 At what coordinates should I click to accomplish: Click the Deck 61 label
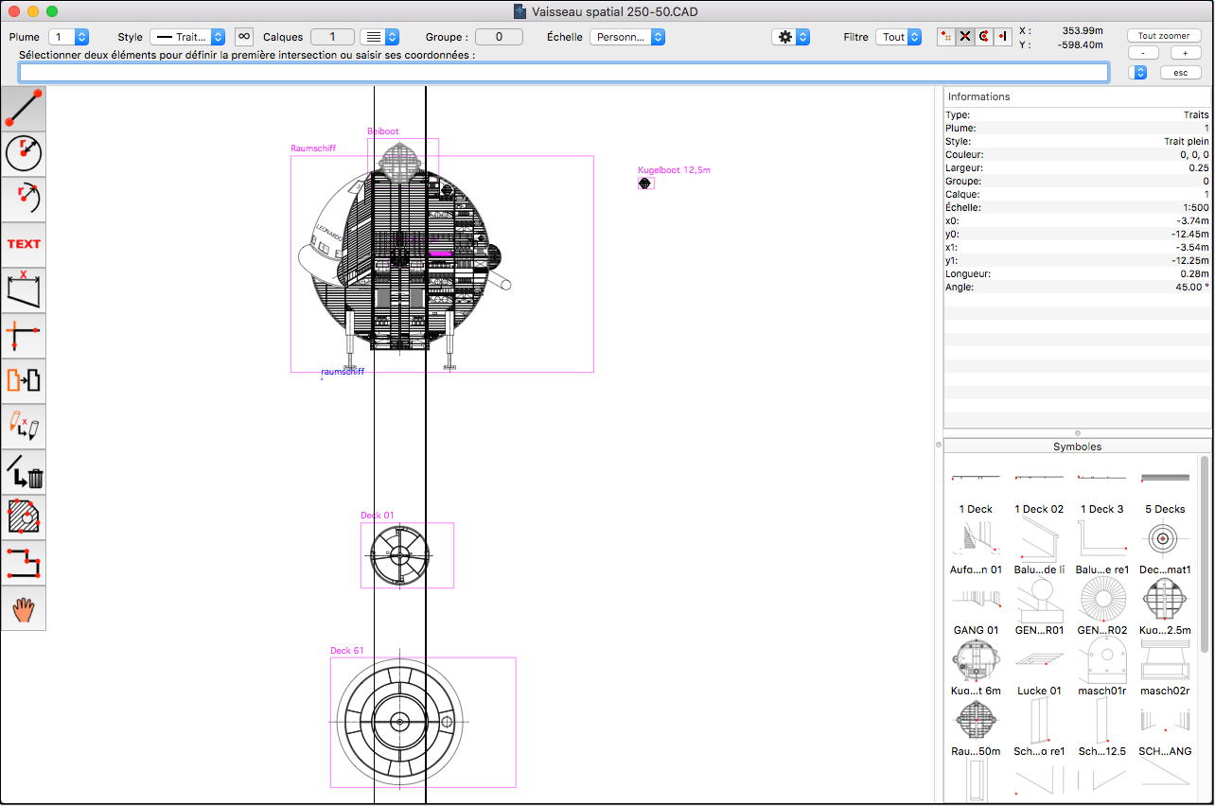(346, 651)
